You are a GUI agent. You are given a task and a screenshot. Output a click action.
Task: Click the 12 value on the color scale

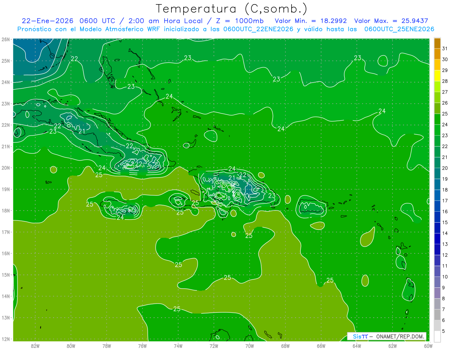click(445, 255)
